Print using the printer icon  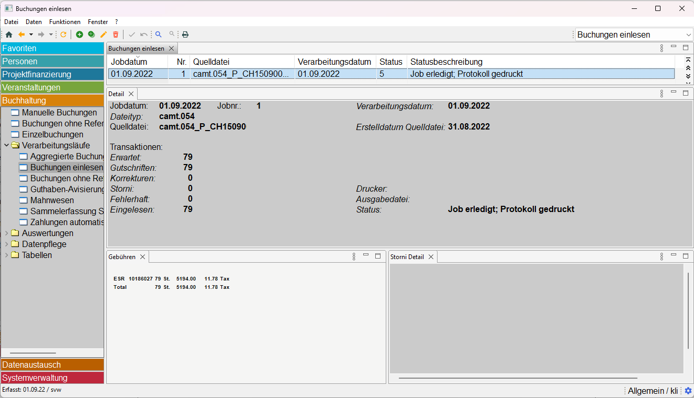(x=185, y=34)
